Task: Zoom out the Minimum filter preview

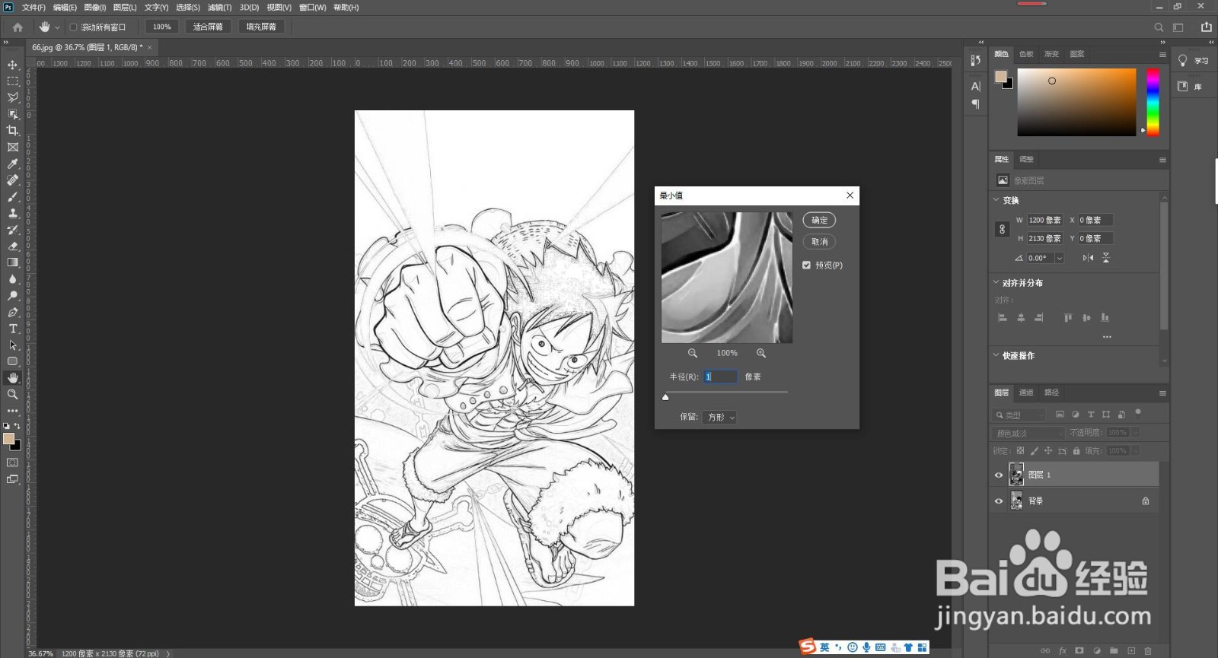Action: click(693, 353)
